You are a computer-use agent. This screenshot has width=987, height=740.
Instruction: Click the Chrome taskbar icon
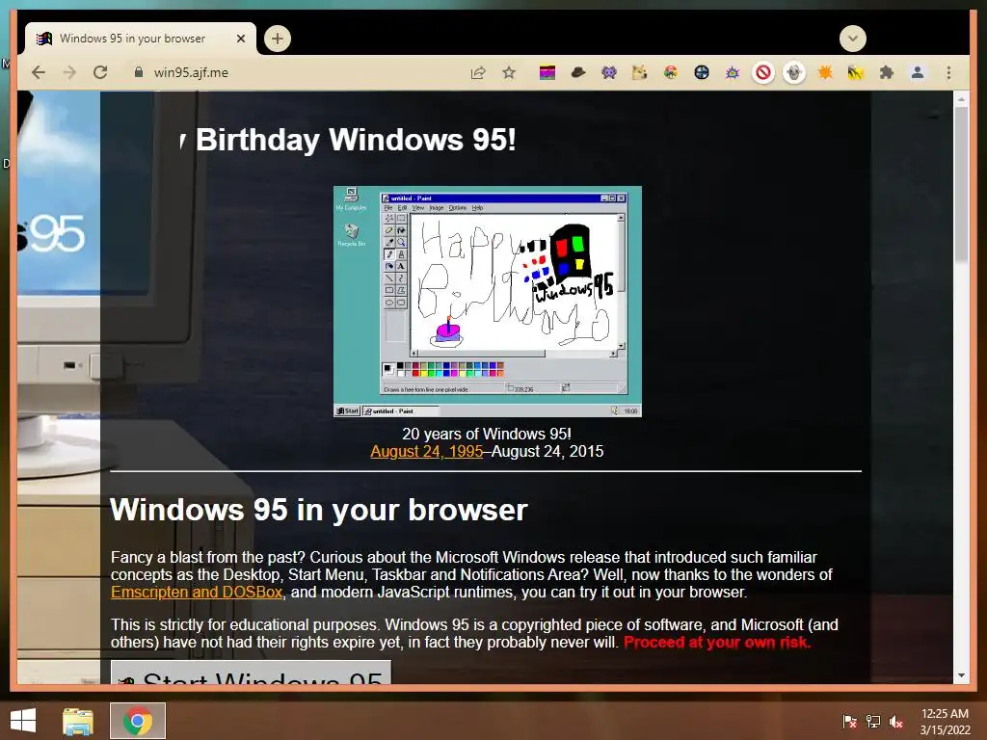(138, 721)
